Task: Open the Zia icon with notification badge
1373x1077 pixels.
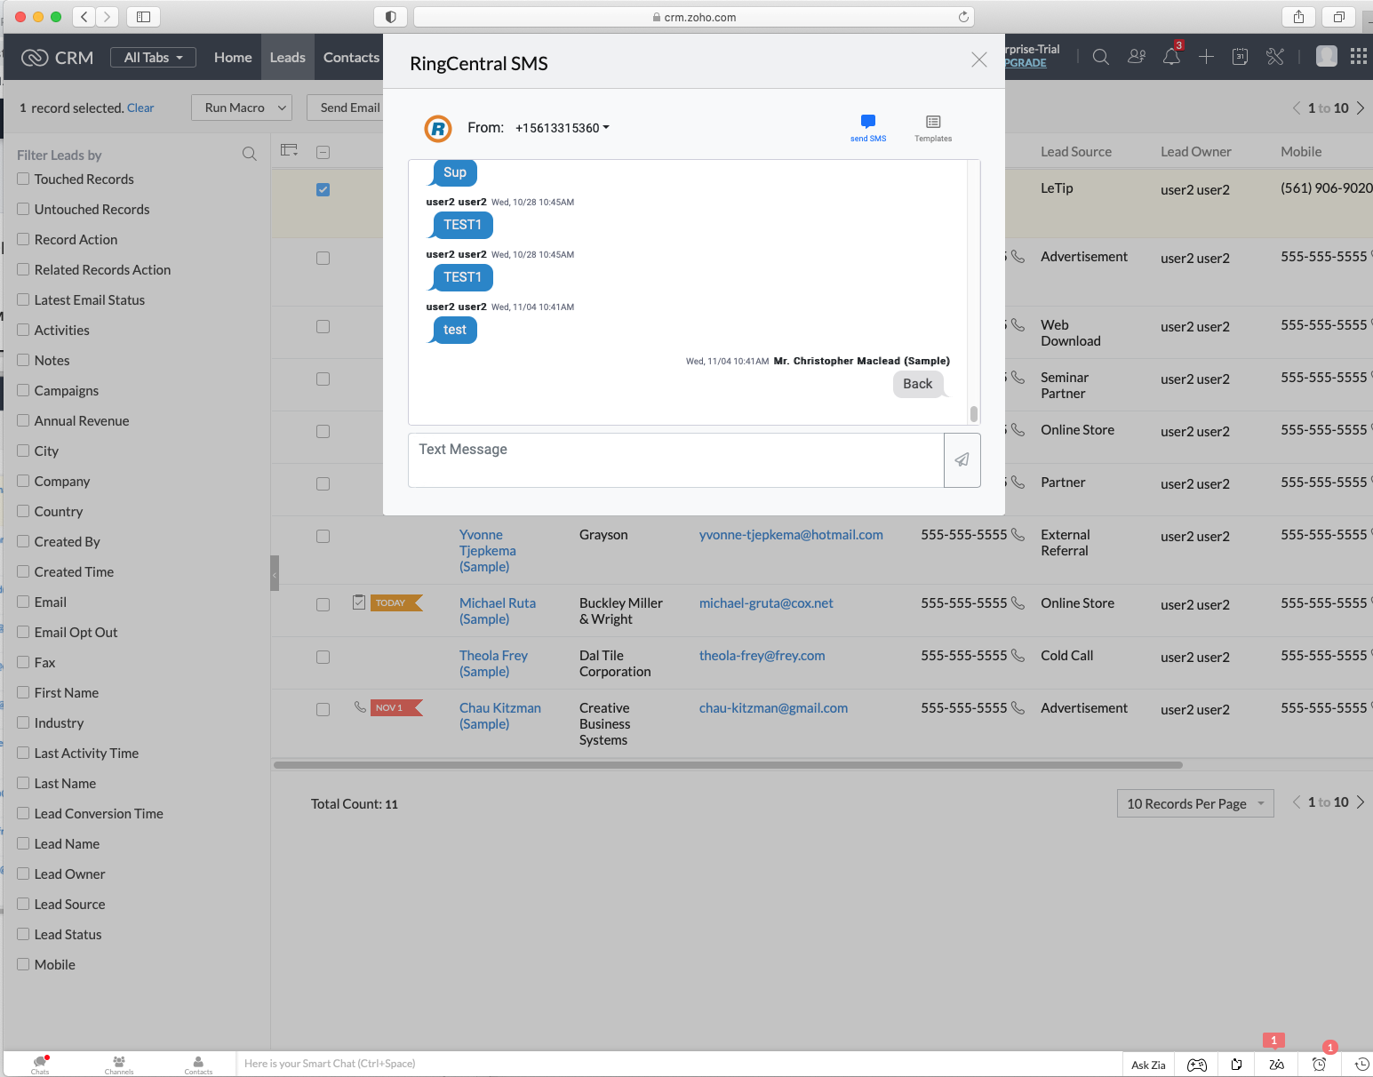Action: (1277, 1065)
